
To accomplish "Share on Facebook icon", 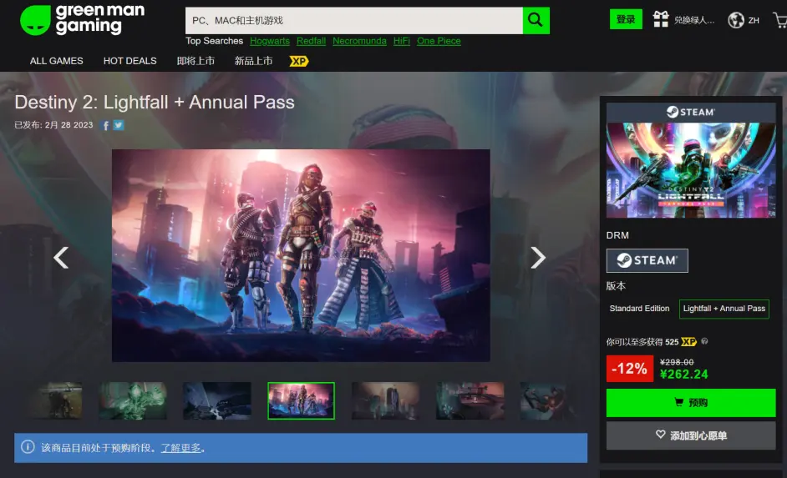I will pos(106,125).
